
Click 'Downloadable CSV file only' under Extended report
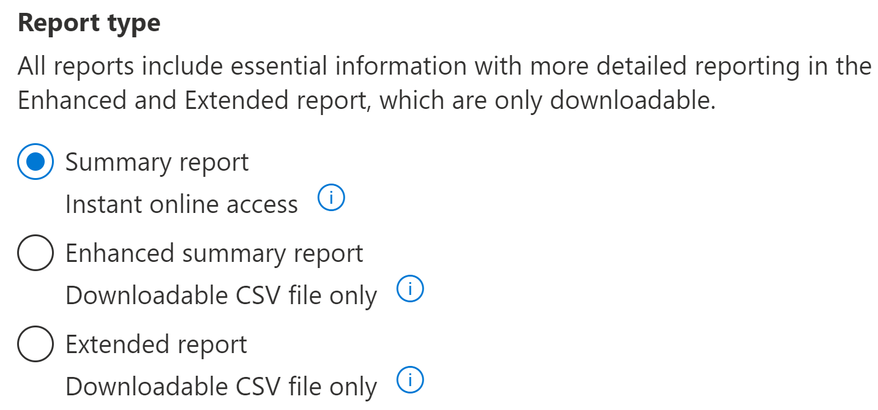tap(221, 387)
